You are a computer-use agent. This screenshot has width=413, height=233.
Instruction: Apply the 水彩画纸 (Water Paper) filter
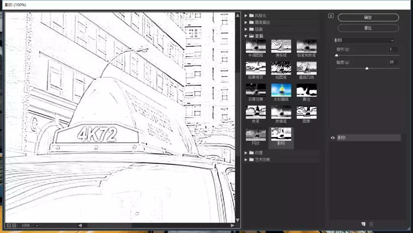point(281,91)
